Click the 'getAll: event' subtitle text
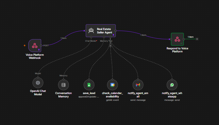Screen dimensions: 219x125 (x=112, y=100)
